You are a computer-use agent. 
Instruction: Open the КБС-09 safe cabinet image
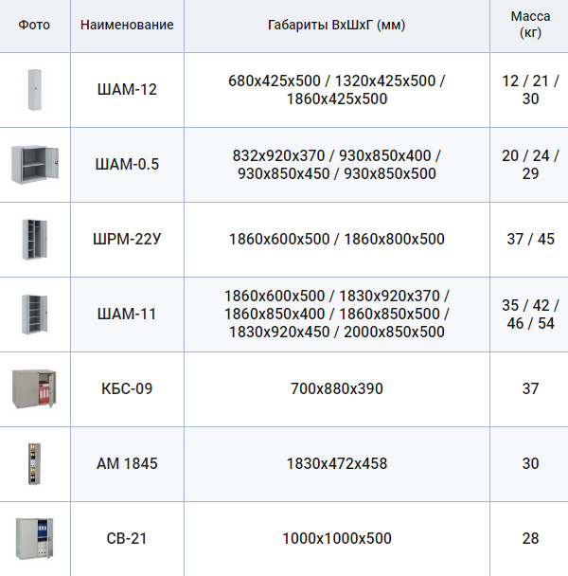pyautogui.click(x=34, y=388)
